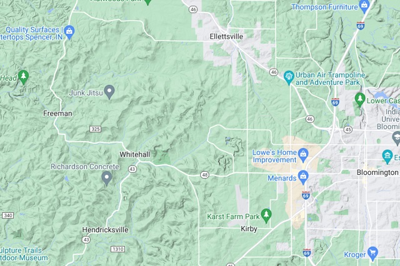400x266 pixels.
Task: Open the Urban Air Trampoline park pin
Action: pyautogui.click(x=289, y=77)
